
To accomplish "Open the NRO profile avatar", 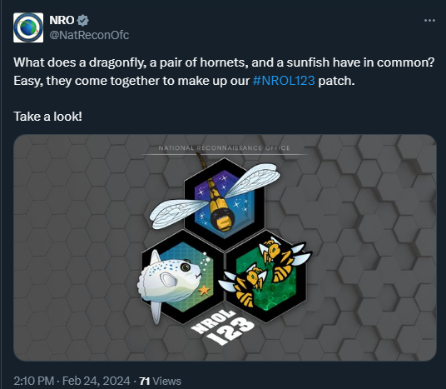I will [28, 27].
